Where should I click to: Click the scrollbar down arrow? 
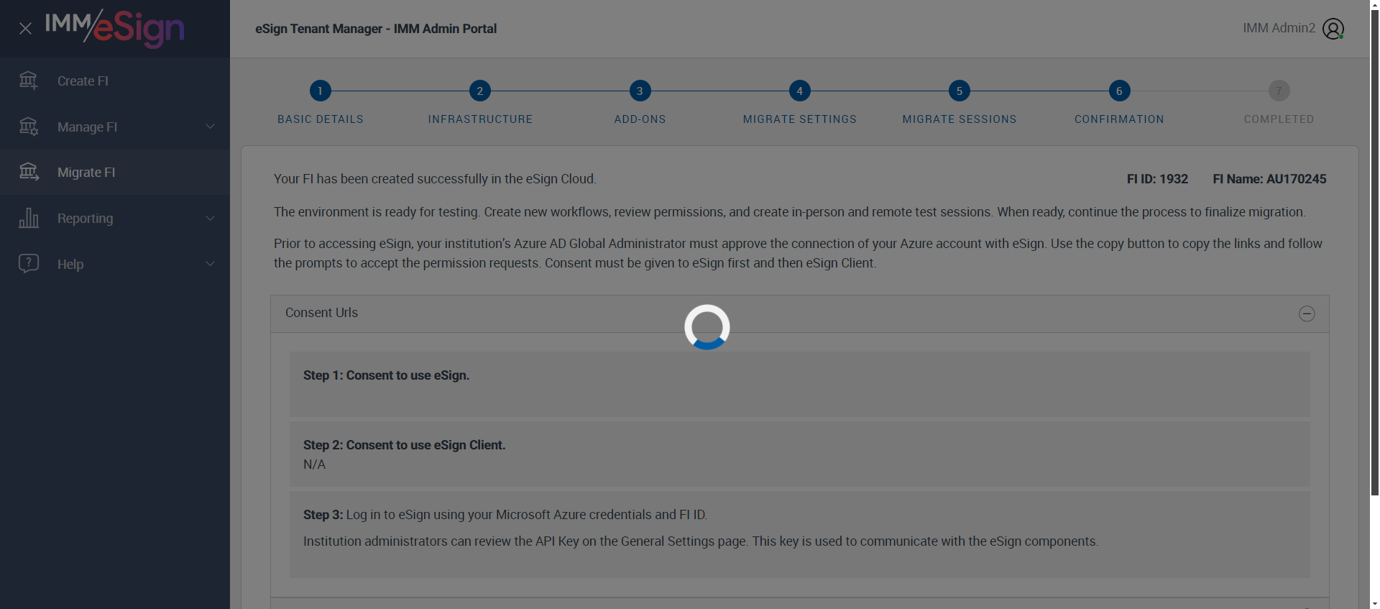click(1375, 604)
